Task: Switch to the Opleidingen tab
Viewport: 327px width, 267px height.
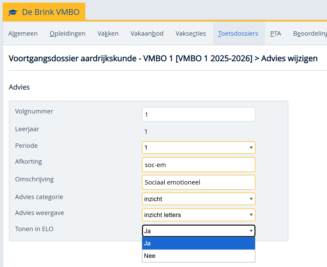Action: [x=67, y=34]
